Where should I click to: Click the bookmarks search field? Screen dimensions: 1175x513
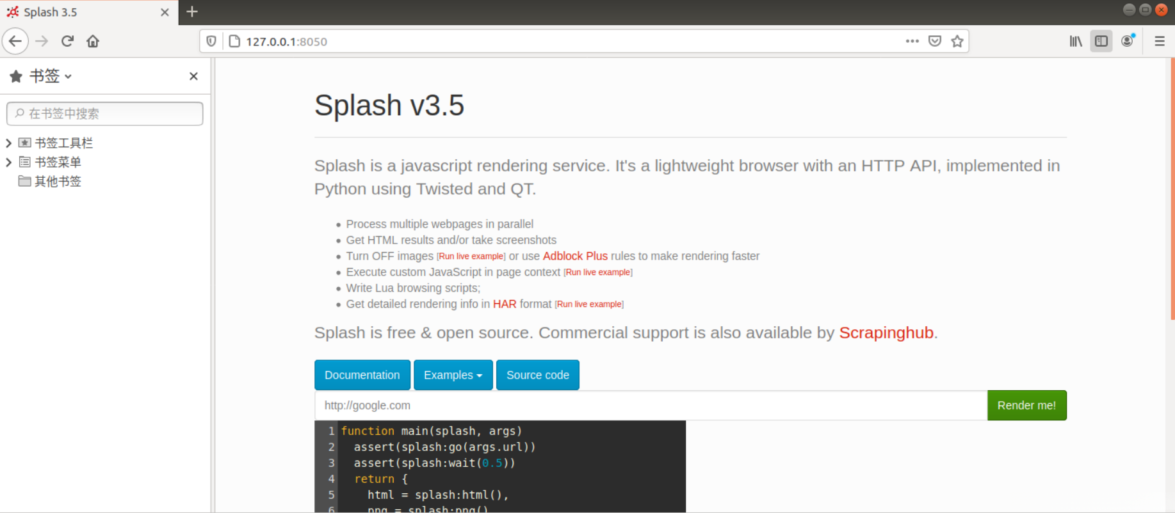(x=106, y=114)
